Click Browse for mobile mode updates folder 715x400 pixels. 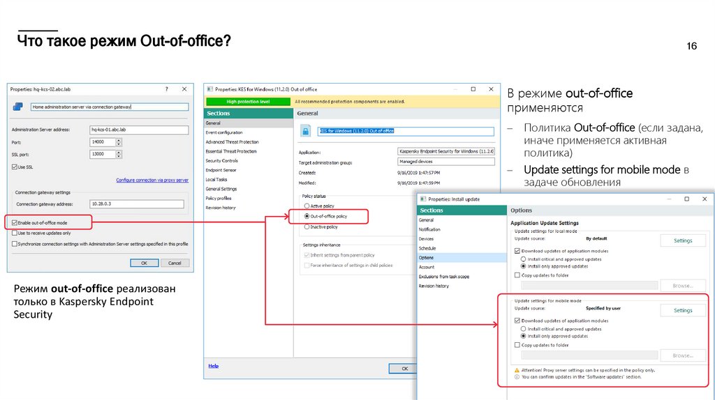point(683,355)
